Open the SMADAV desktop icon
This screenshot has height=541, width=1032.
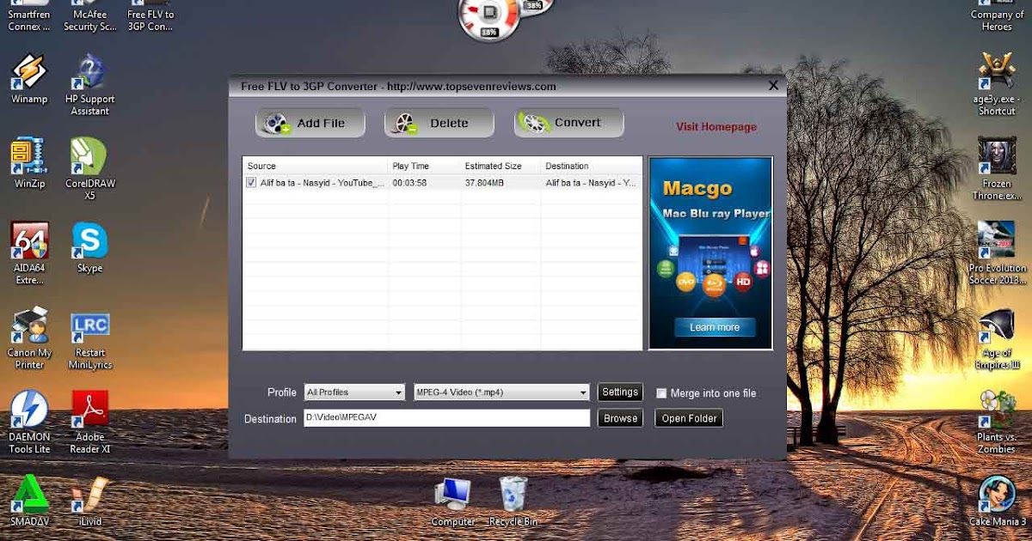[29, 501]
